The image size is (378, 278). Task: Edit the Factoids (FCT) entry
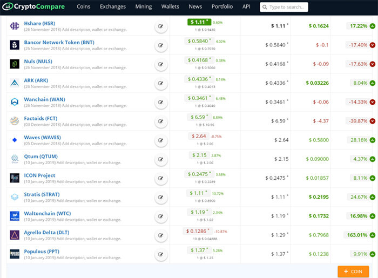[161, 121]
